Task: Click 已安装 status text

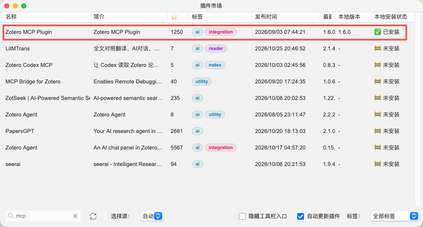Action: pyautogui.click(x=391, y=32)
